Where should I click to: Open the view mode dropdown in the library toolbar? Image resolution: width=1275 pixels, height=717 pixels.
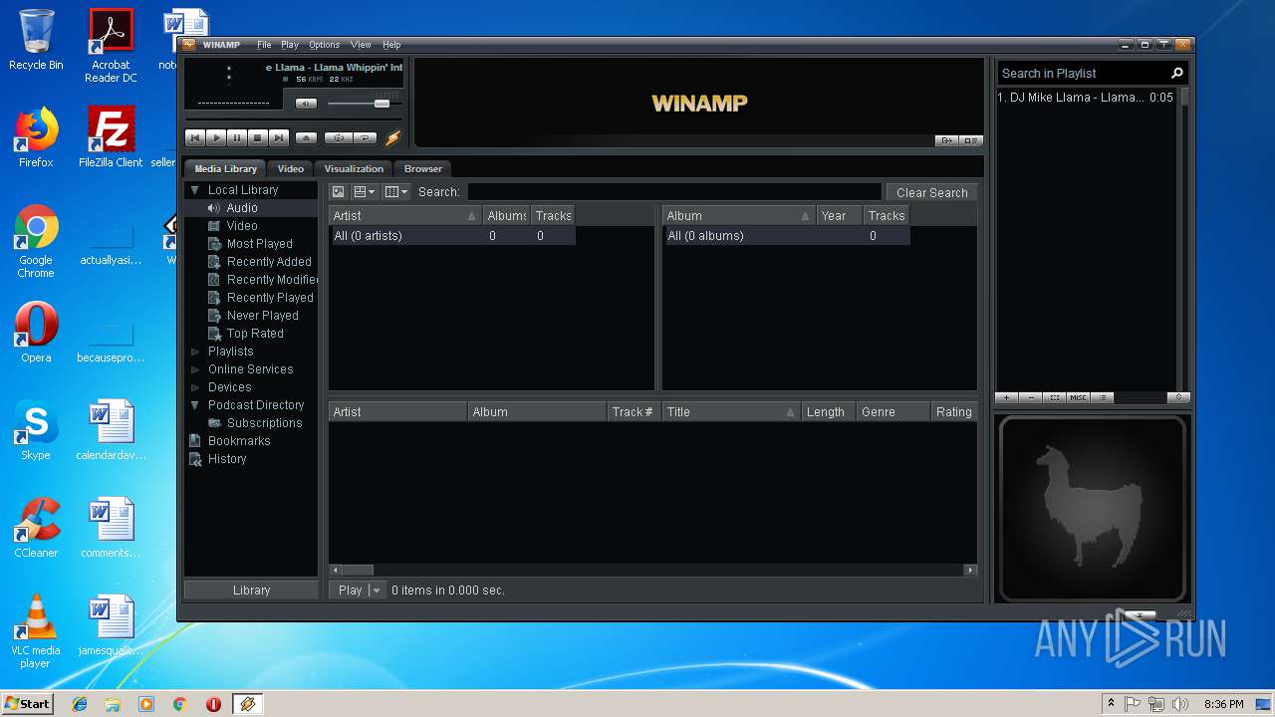[x=365, y=192]
